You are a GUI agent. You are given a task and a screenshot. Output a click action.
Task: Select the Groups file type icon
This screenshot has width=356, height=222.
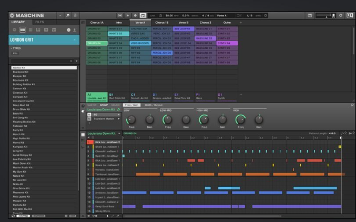pyautogui.click(x=22, y=30)
